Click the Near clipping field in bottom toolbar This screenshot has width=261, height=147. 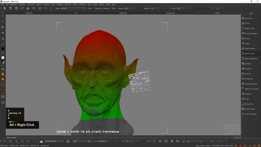click(195, 141)
